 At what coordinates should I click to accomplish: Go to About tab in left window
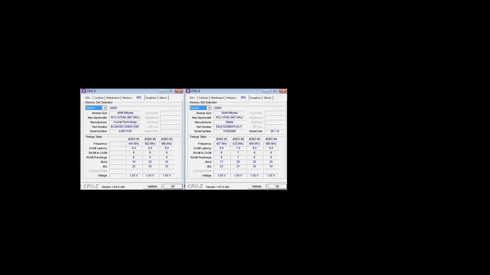pos(163,98)
